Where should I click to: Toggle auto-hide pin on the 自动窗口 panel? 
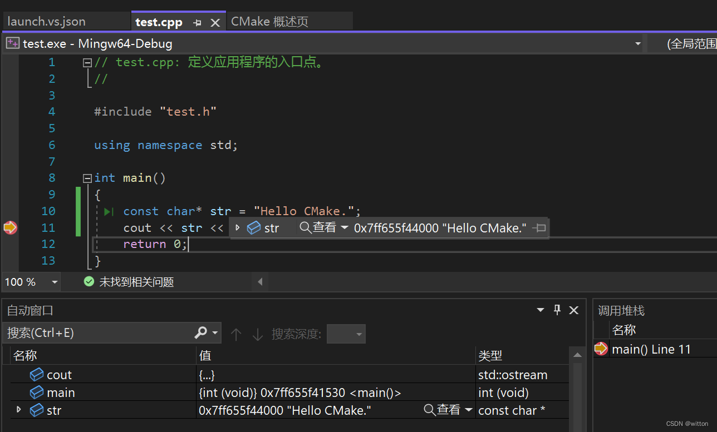[x=557, y=310]
